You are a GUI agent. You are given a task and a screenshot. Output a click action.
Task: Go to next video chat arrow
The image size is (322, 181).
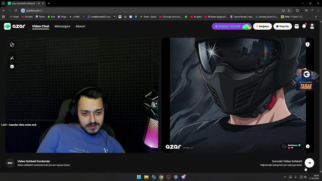tap(309, 163)
